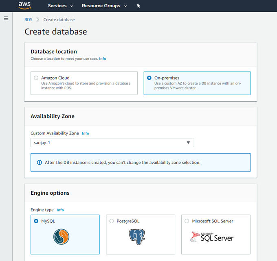Click the PostgreSQL elephant logo
277x261 pixels.
tap(137, 237)
